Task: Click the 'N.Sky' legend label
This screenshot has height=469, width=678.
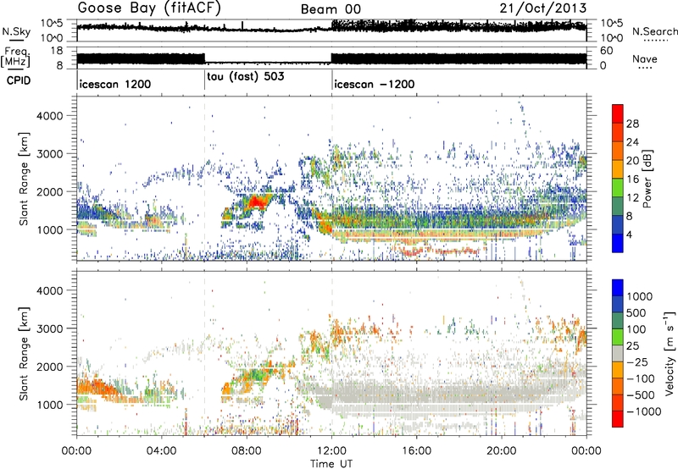Action: [x=16, y=31]
